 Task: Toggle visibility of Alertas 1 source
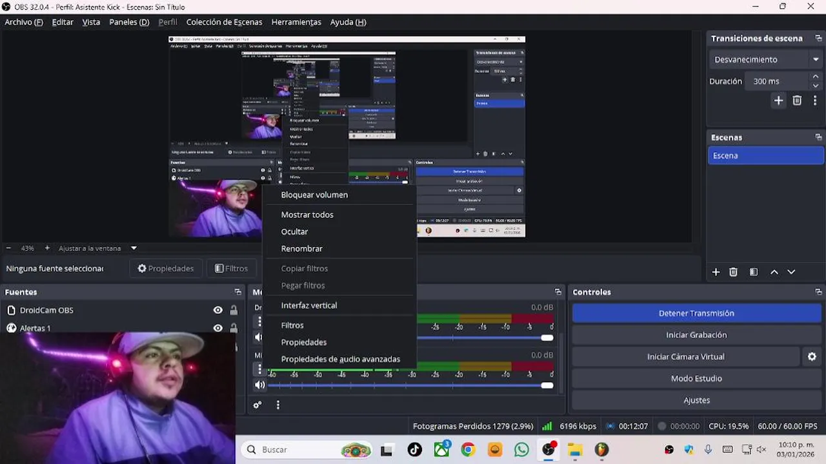click(x=218, y=328)
